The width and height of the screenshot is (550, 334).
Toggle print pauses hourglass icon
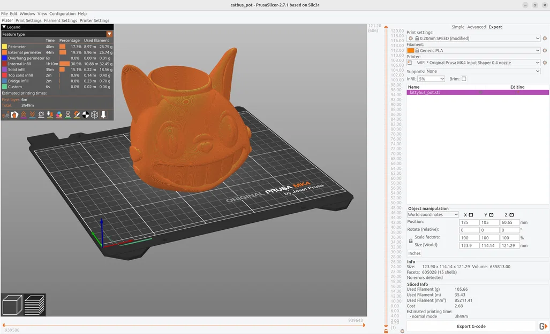(67, 115)
